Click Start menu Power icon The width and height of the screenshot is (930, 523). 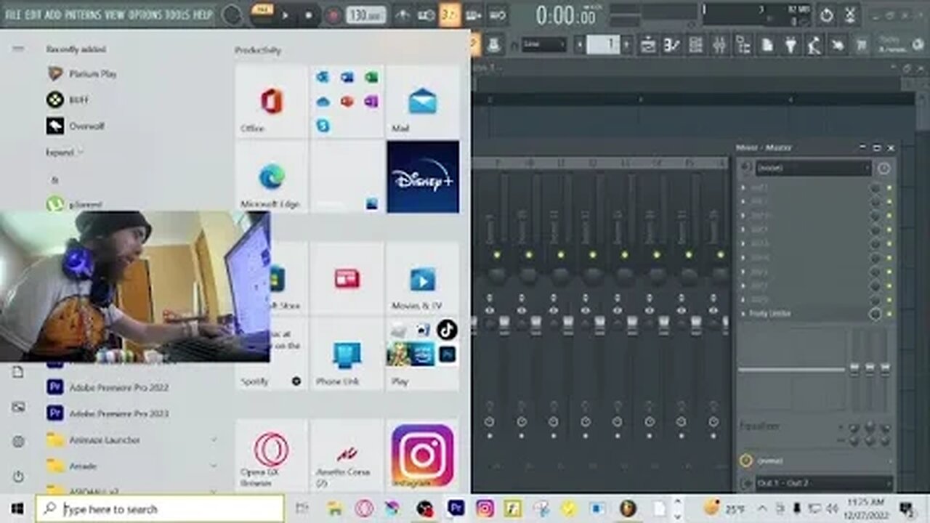pos(18,477)
